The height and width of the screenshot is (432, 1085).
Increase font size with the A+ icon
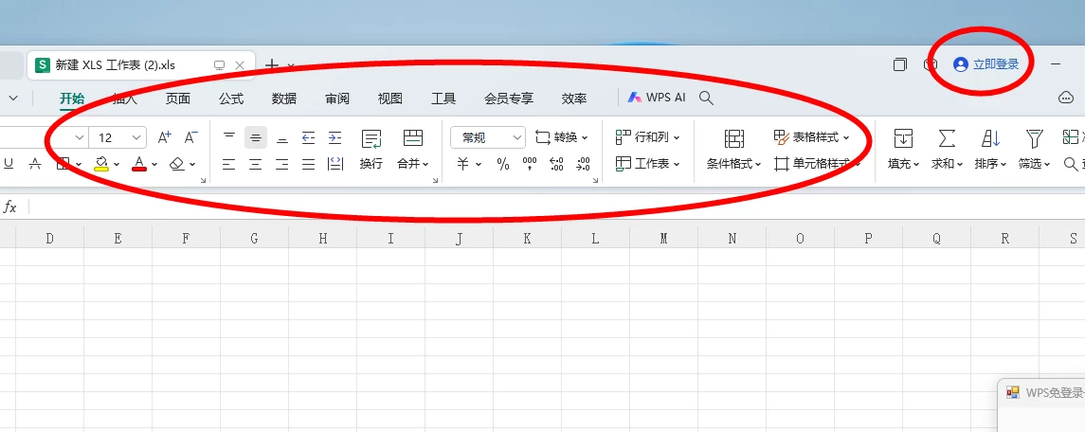[x=164, y=137]
